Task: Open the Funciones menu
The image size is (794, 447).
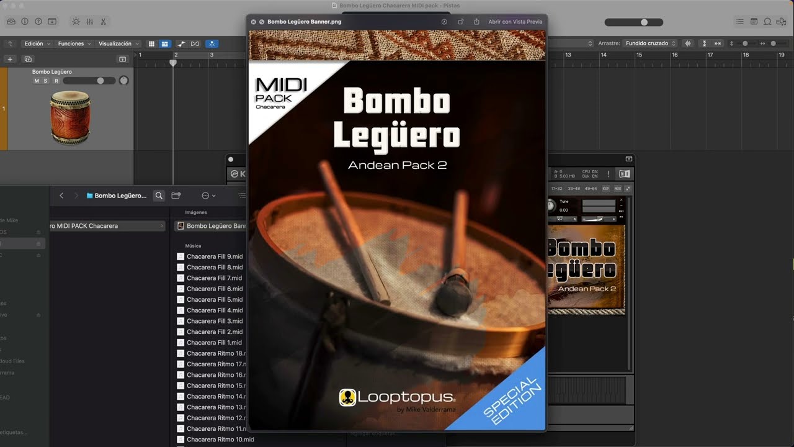Action: pyautogui.click(x=74, y=43)
